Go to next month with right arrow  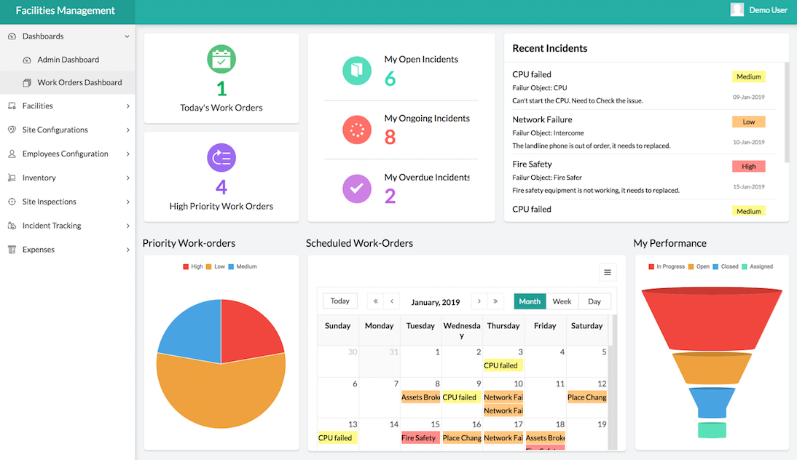[x=479, y=301]
